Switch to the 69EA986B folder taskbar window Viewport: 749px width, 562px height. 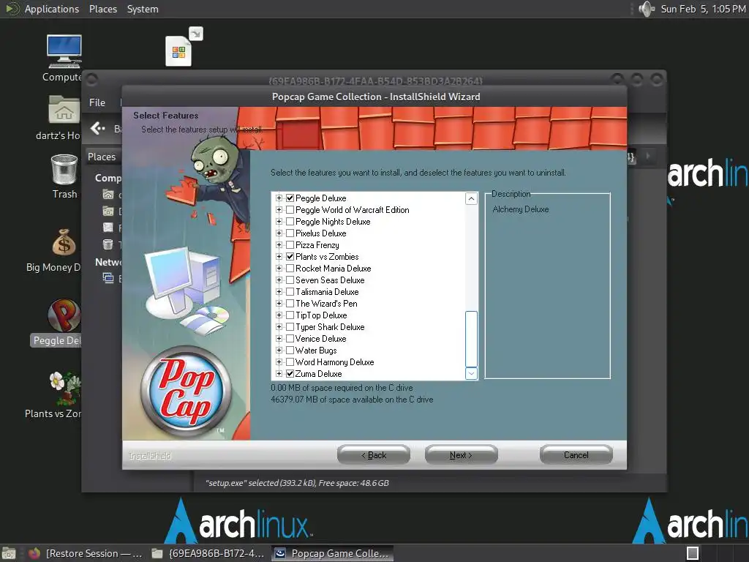point(208,553)
